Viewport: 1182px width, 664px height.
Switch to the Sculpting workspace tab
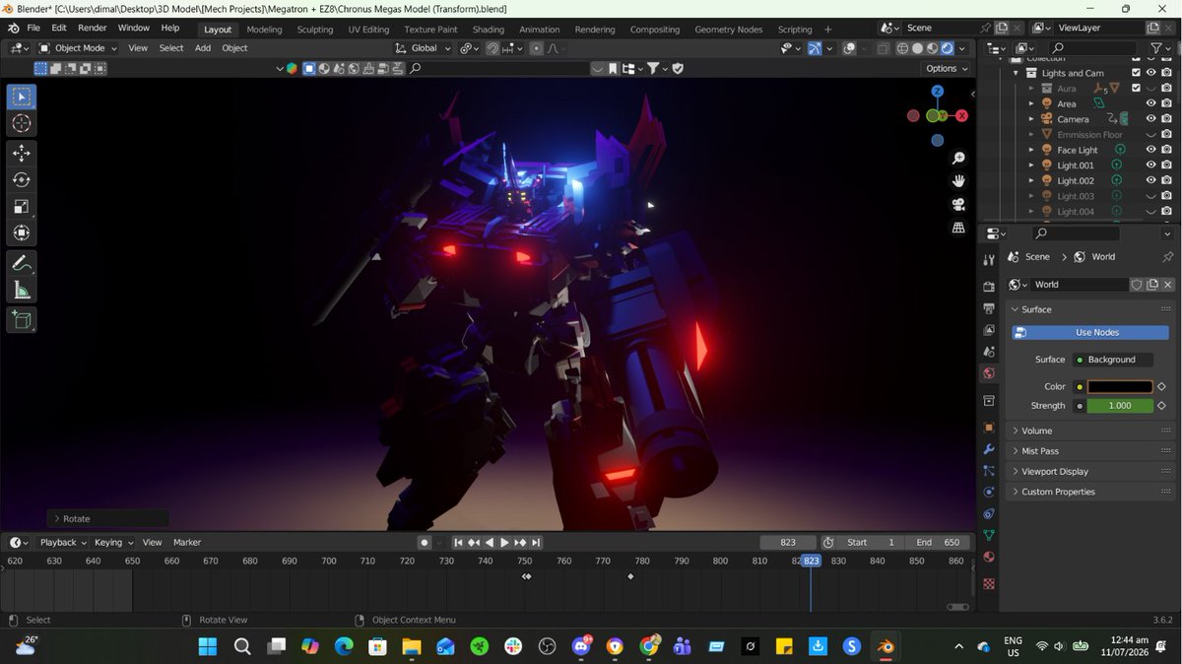click(x=315, y=30)
